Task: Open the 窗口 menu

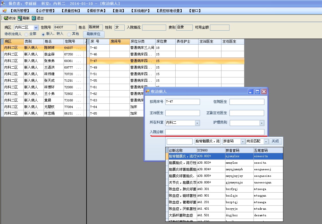Action: [195, 11]
